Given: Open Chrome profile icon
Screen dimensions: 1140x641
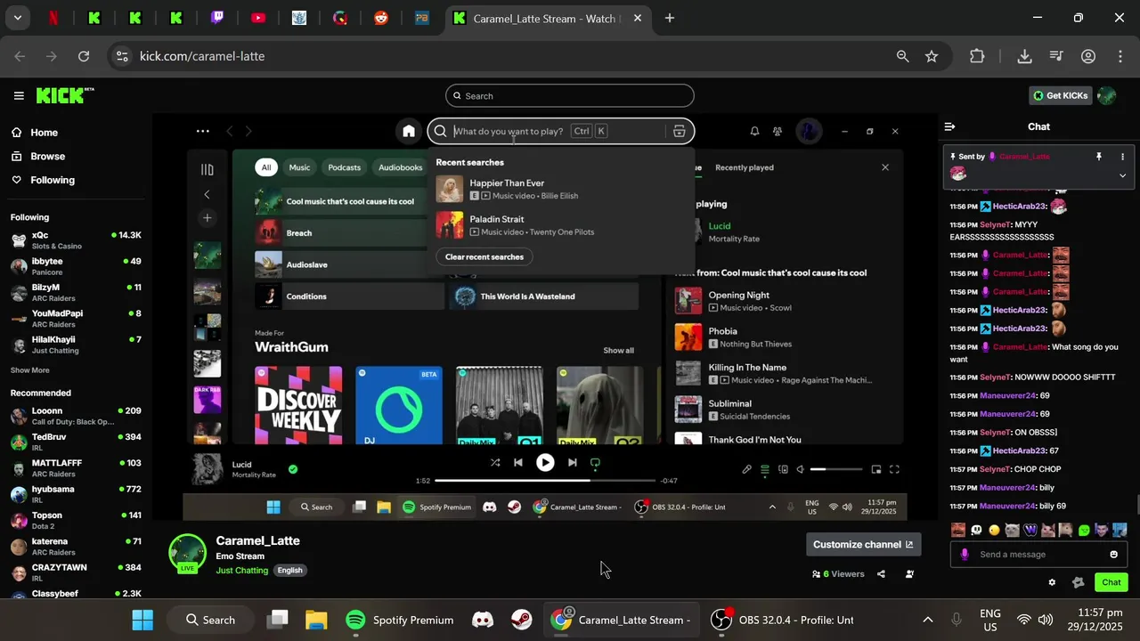Looking at the screenshot, I should (x=1087, y=56).
